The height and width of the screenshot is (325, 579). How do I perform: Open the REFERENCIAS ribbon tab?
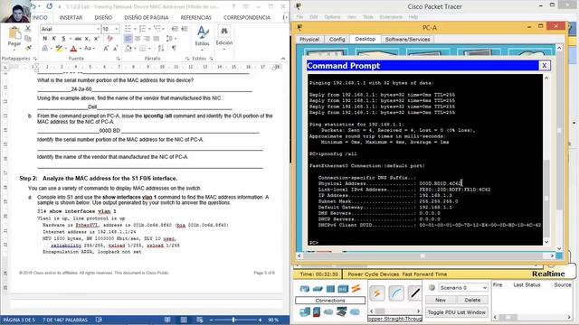point(196,17)
